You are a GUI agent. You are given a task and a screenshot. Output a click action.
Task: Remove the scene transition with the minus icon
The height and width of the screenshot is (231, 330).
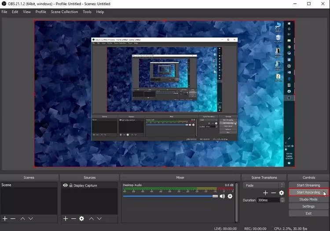273,193
